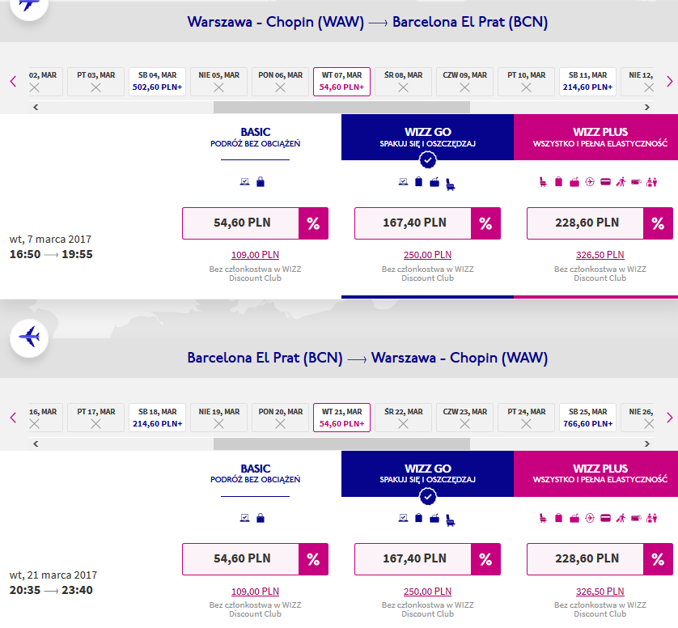This screenshot has width=678, height=628.
Task: Click the online check-in laptop icon under BASIC for 21 marca flight
Action: 244,518
